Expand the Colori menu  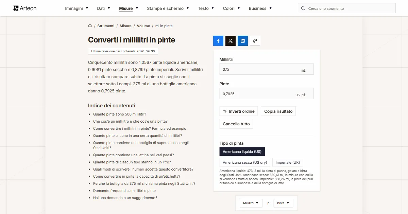pyautogui.click(x=232, y=8)
